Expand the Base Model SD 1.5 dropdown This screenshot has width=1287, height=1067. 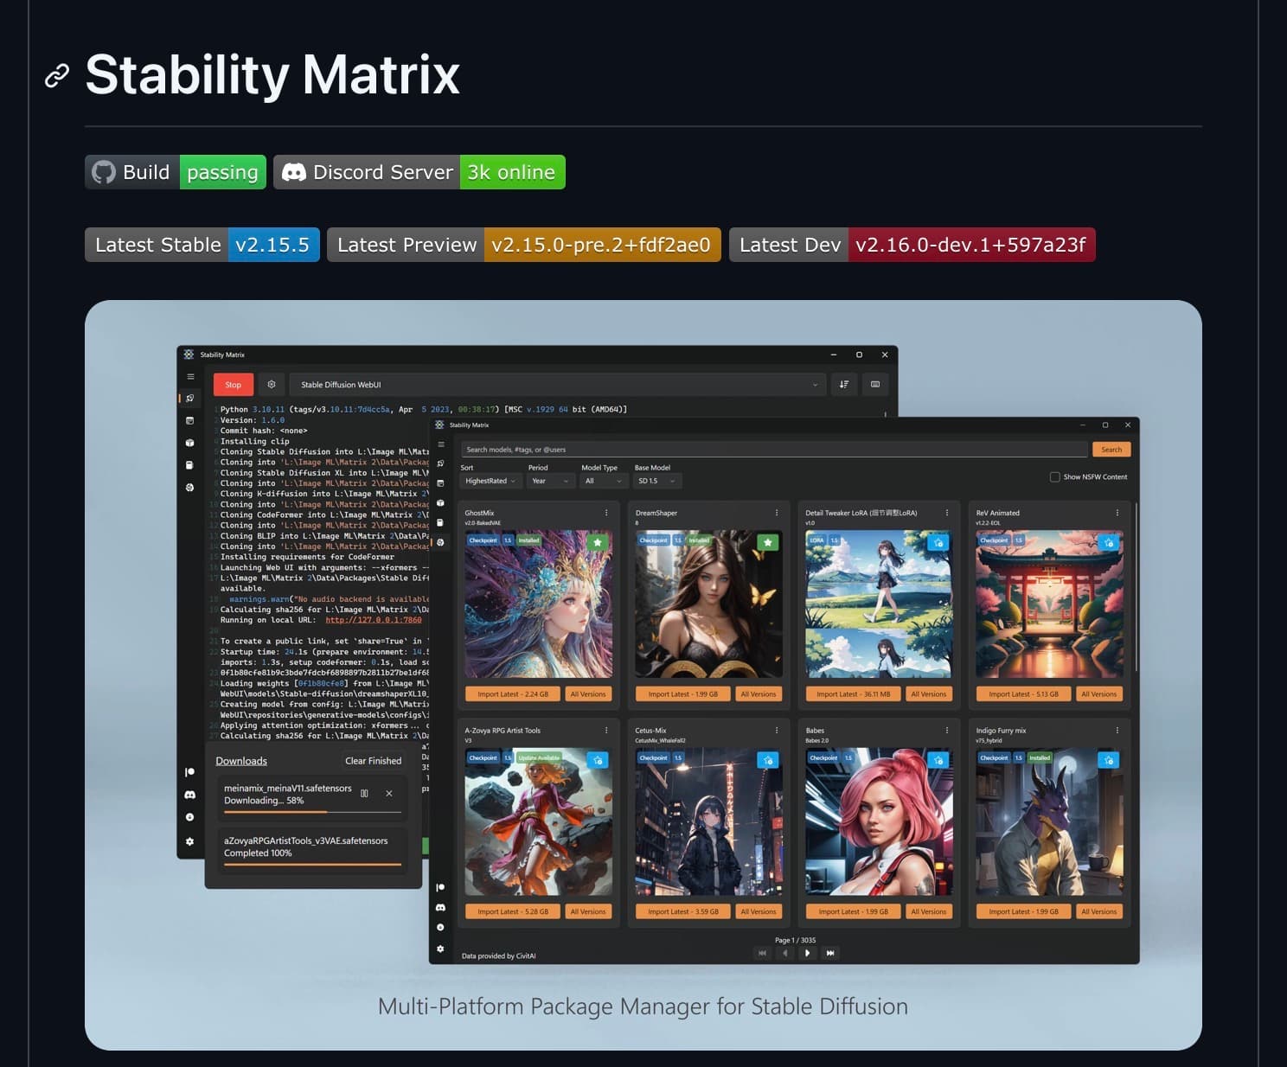657,481
